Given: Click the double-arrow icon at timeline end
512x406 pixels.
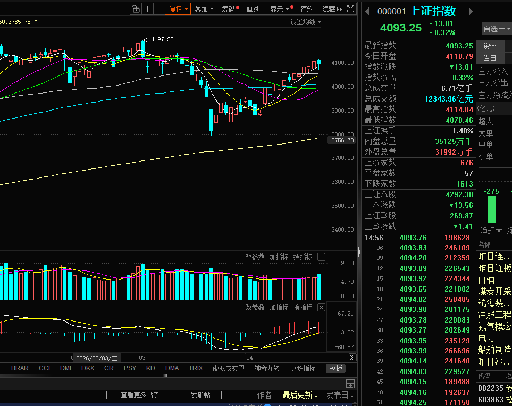Looking at the screenshot, I should point(352,357).
